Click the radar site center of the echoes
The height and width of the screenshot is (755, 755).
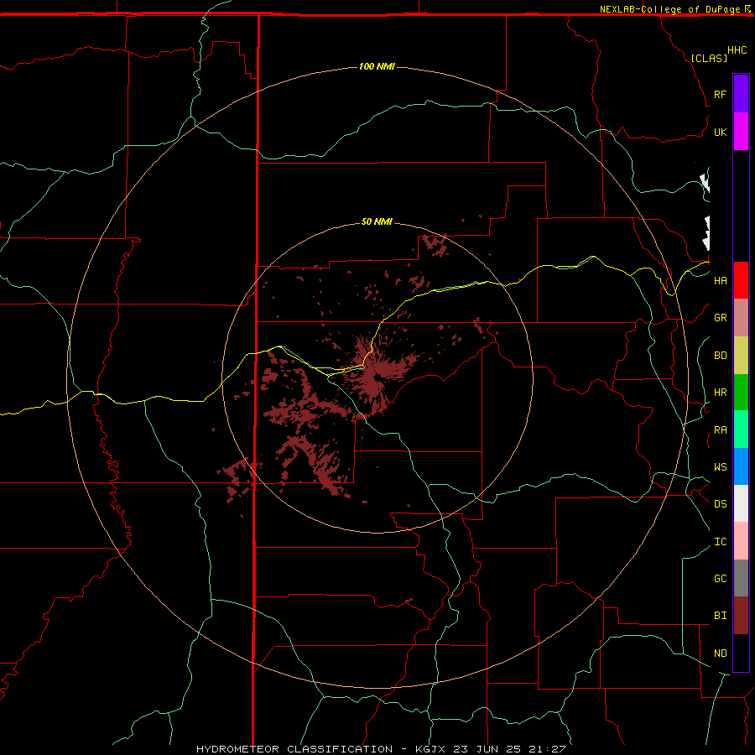[377, 377]
